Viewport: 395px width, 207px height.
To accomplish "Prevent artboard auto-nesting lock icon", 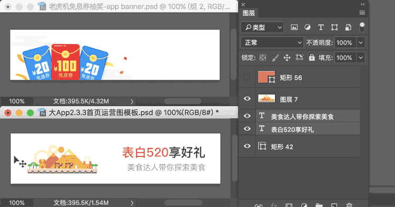I will [299, 57].
